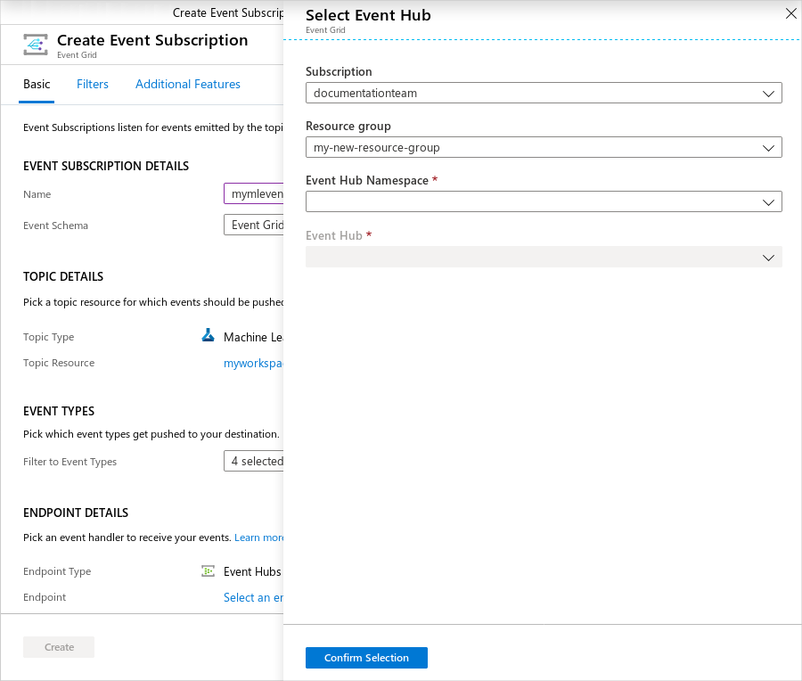Click the event subscription Name input field
This screenshot has width=802, height=681.
click(254, 194)
